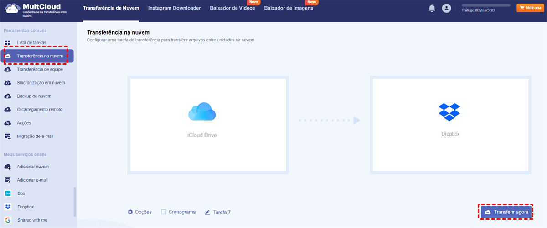Open the Baixador de imagens tab

[289, 8]
